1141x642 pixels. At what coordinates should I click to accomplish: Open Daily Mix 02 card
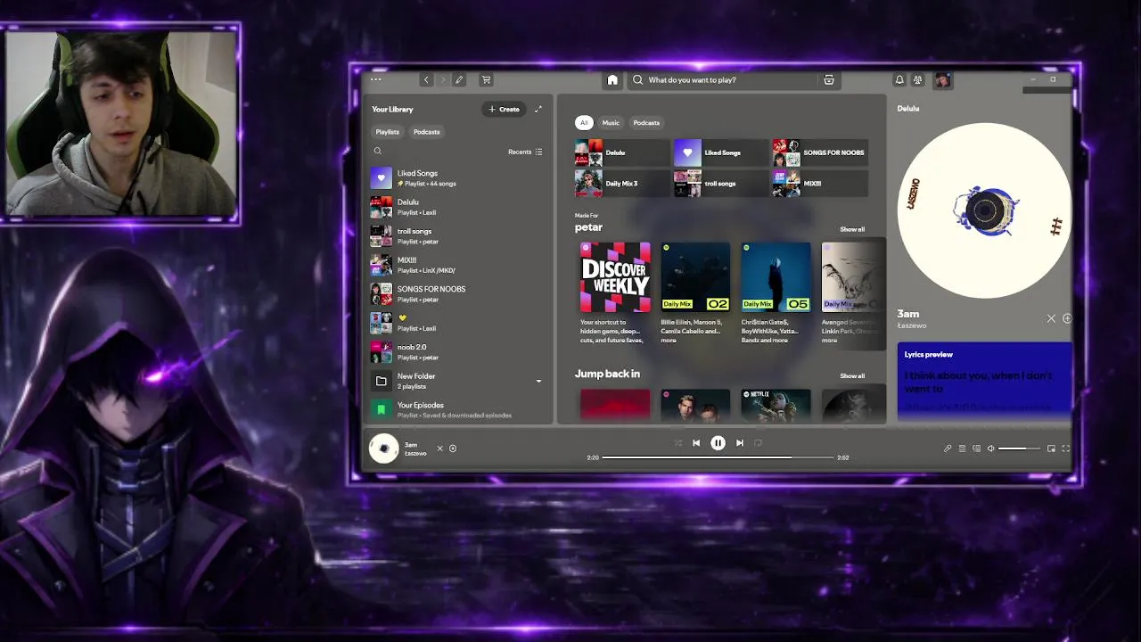(695, 293)
